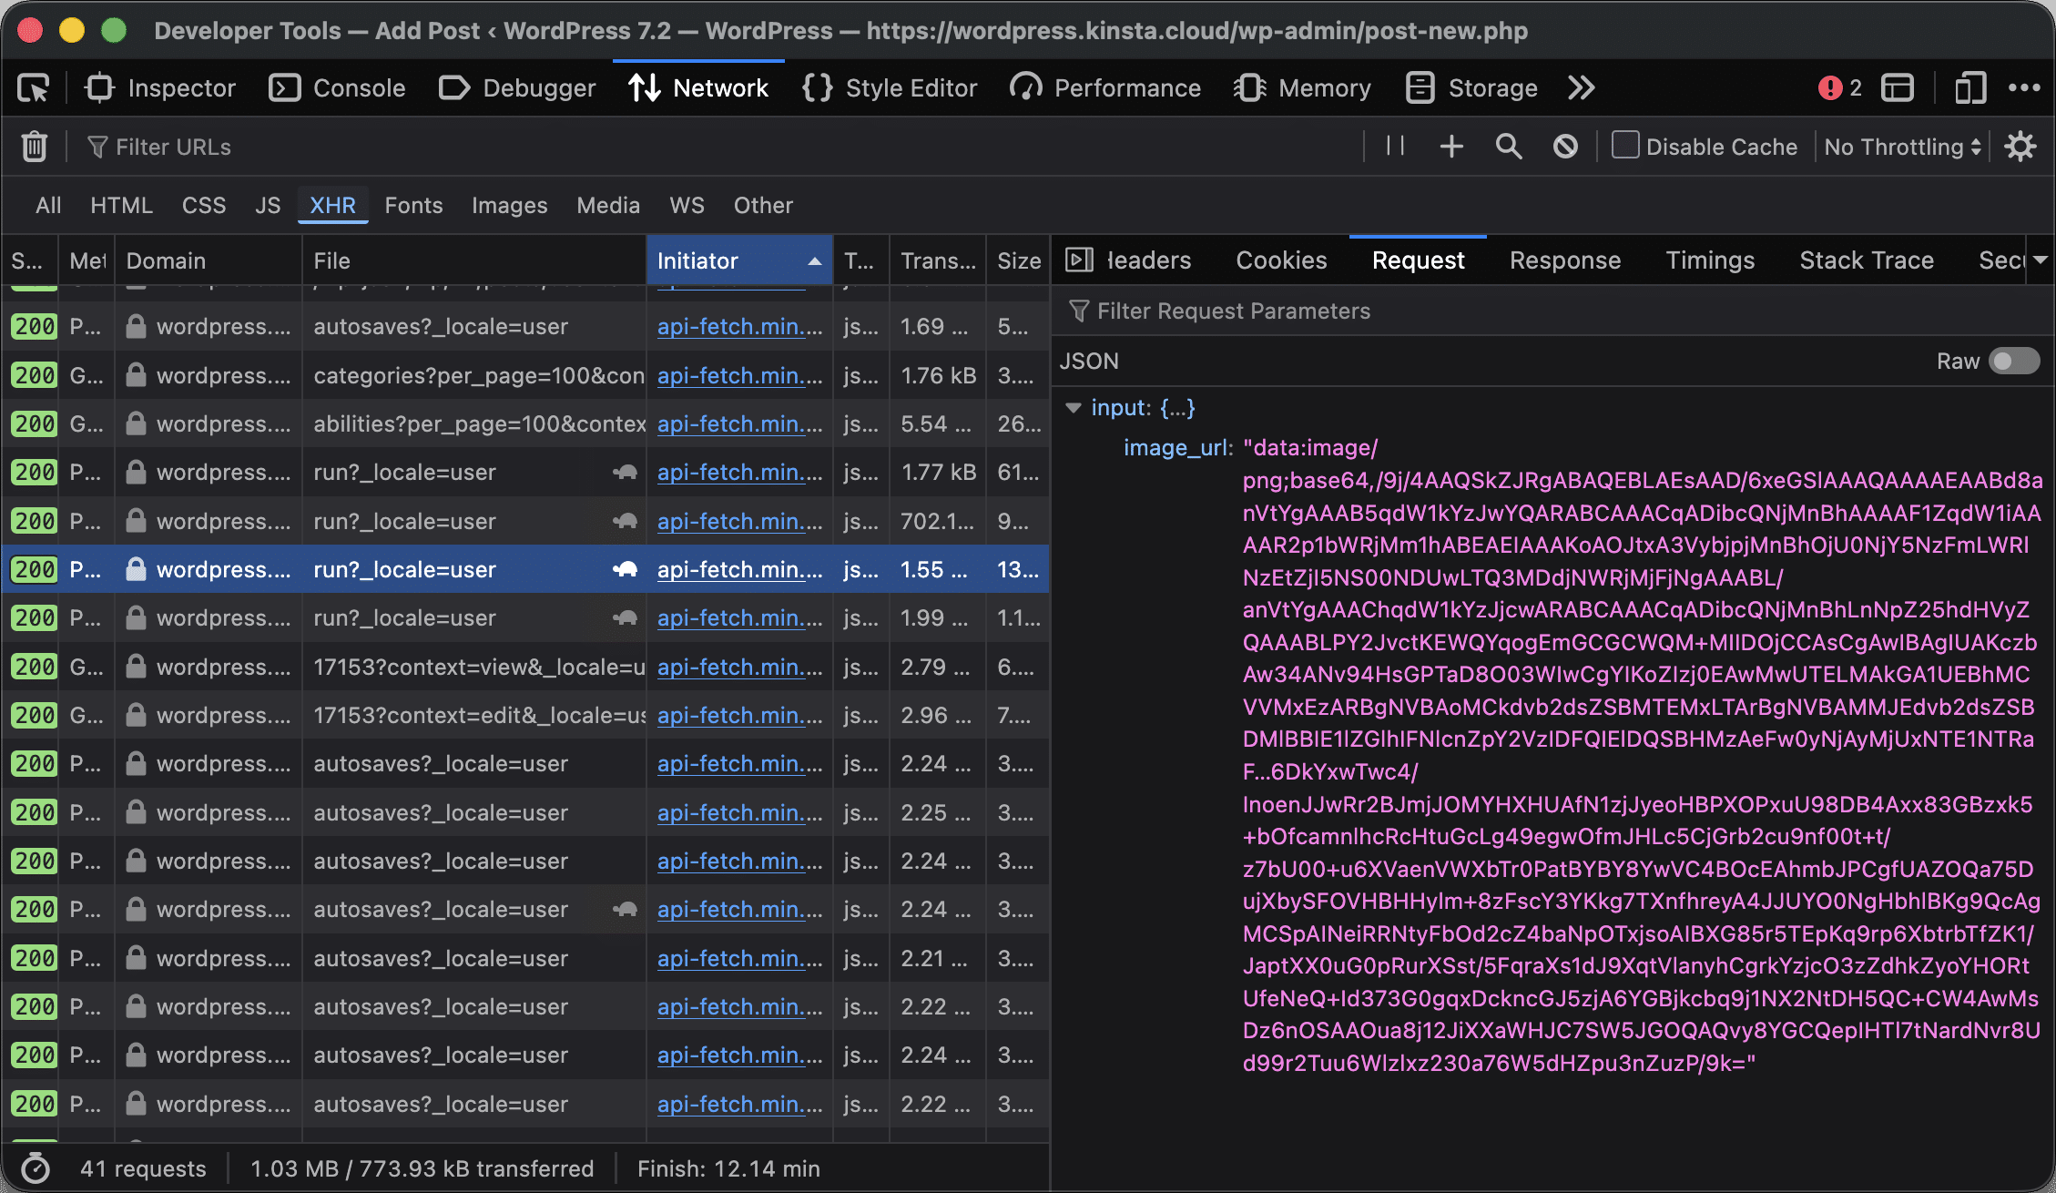Image resolution: width=2056 pixels, height=1193 pixels.
Task: Select the 17153?context=edit request row
Action: pos(525,715)
